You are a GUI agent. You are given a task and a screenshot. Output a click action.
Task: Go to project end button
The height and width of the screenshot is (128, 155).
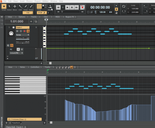point(82,12)
